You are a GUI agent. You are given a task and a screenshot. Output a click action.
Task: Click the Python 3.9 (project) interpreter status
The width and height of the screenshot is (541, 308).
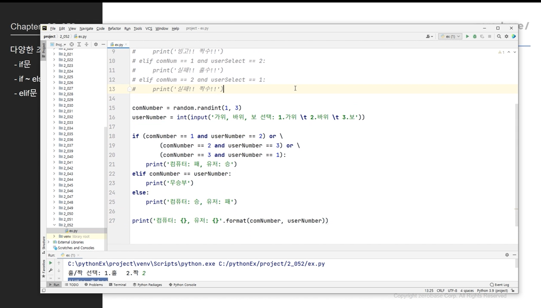[492, 291]
